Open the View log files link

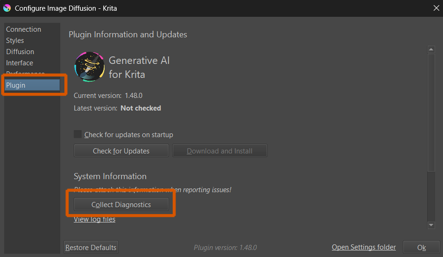coord(94,219)
